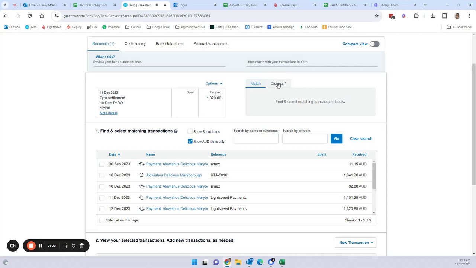Viewport: 476px width, 268px height.
Task: Switch to the Bank statements tab
Action: point(170,44)
